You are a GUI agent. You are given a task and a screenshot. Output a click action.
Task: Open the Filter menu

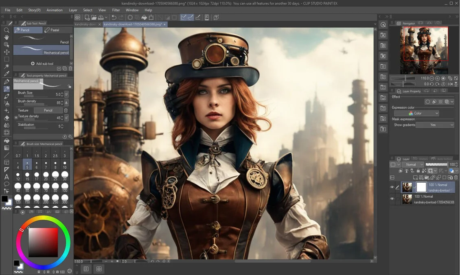116,10
